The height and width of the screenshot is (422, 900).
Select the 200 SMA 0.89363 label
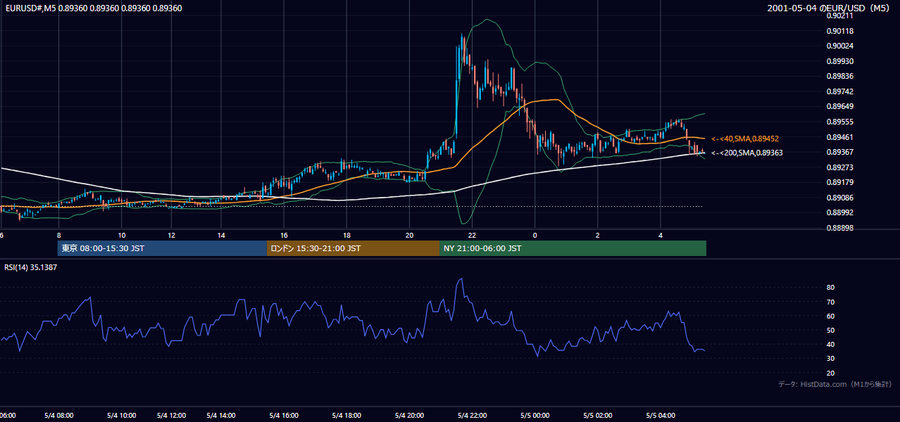[746, 153]
